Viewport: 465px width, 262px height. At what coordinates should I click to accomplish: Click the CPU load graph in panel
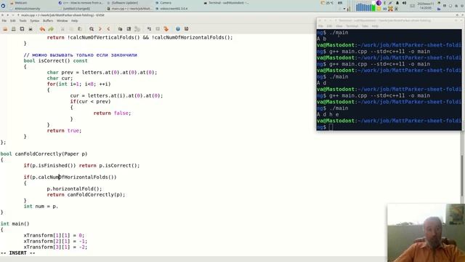(x=365, y=7)
